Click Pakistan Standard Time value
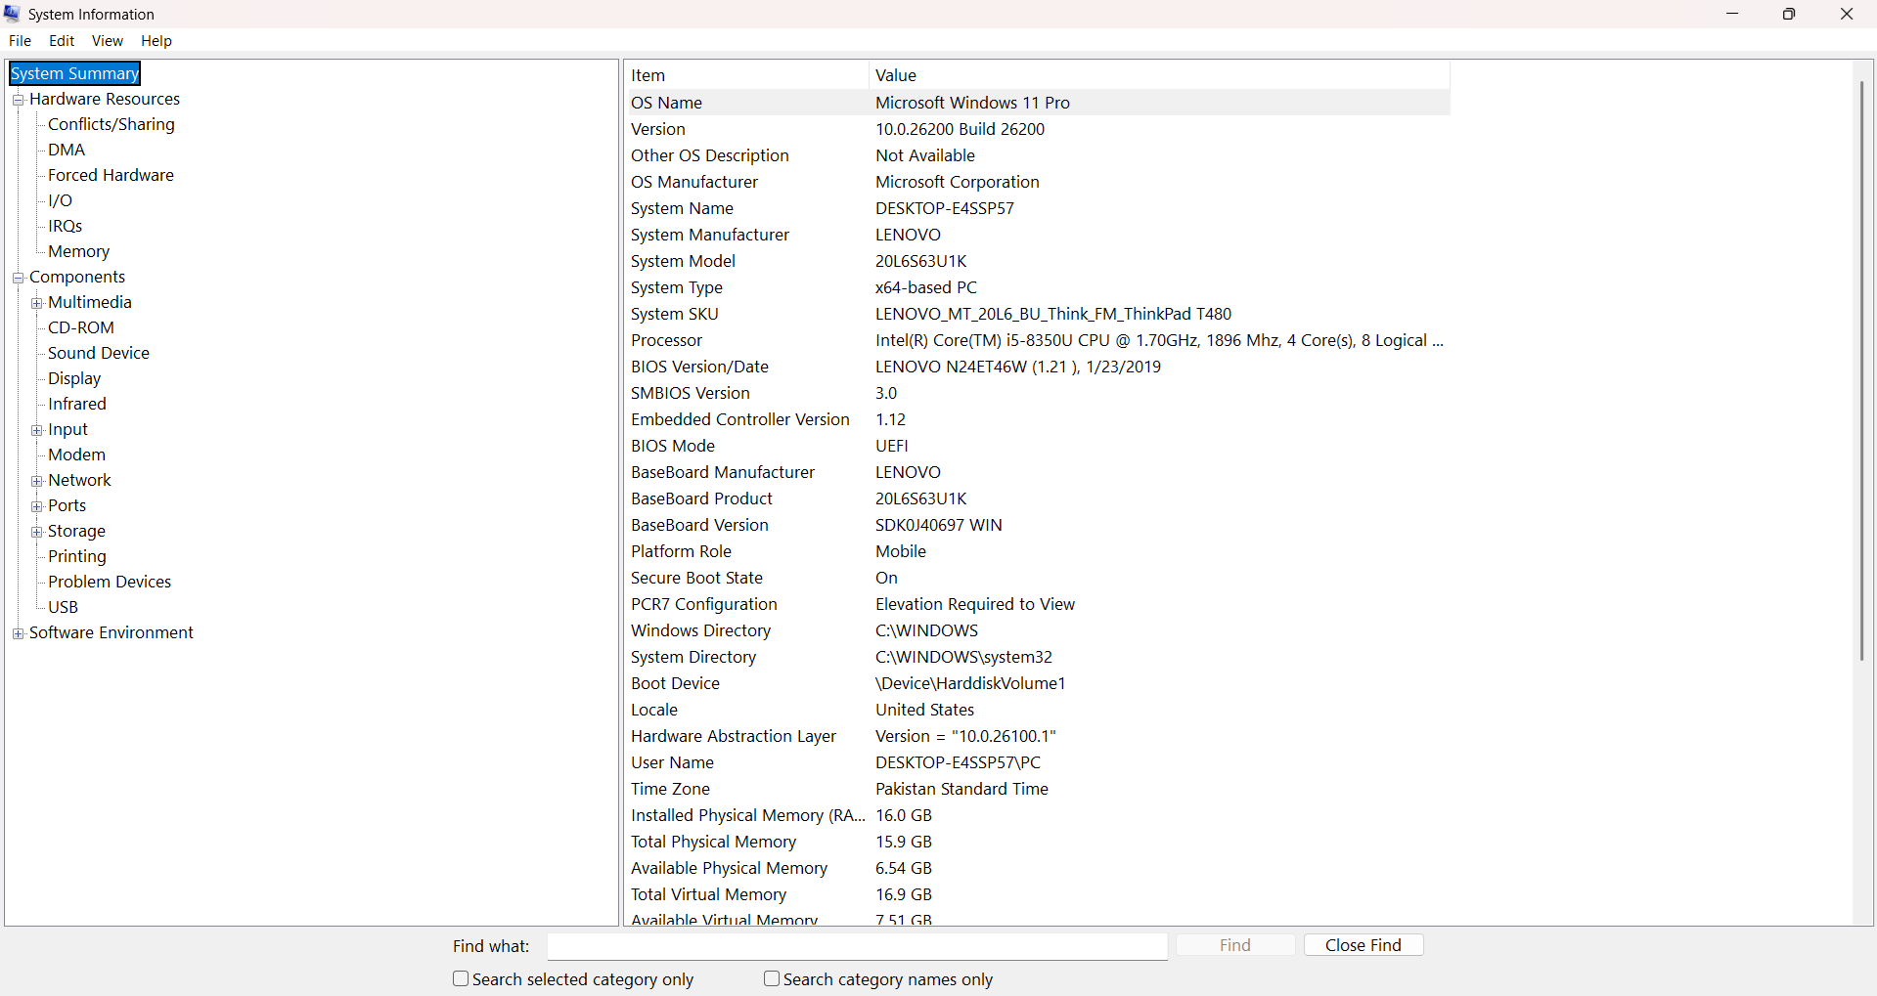The width and height of the screenshot is (1877, 996). click(961, 789)
